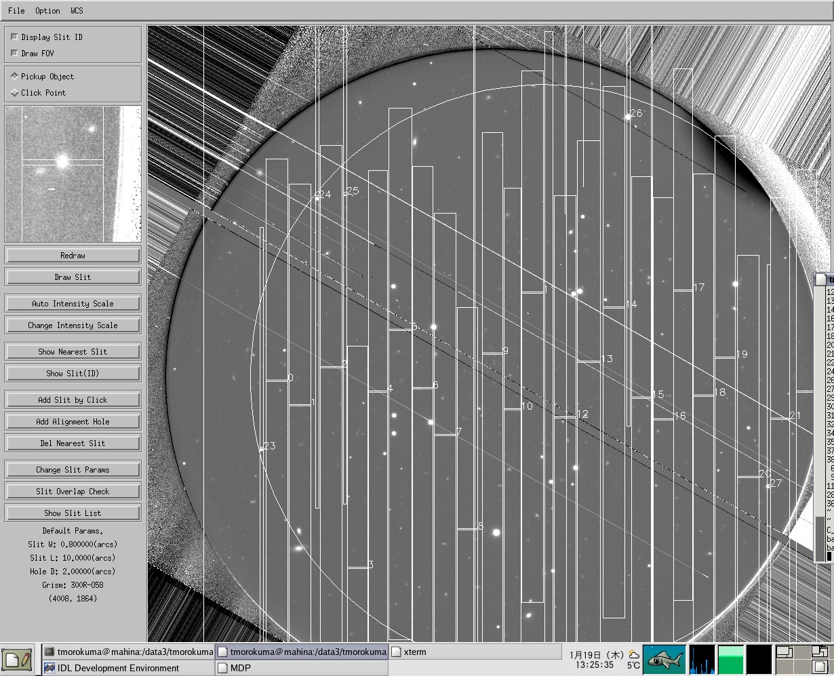Click slit label 24 on the image
The height and width of the screenshot is (676, 834).
click(x=325, y=195)
